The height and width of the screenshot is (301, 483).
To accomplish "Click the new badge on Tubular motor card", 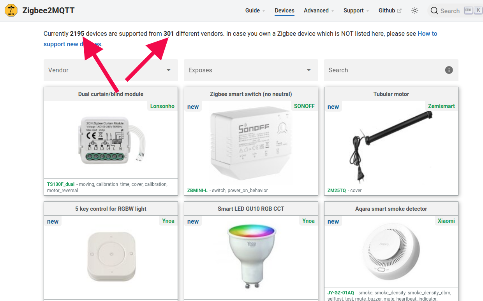I will [x=333, y=107].
